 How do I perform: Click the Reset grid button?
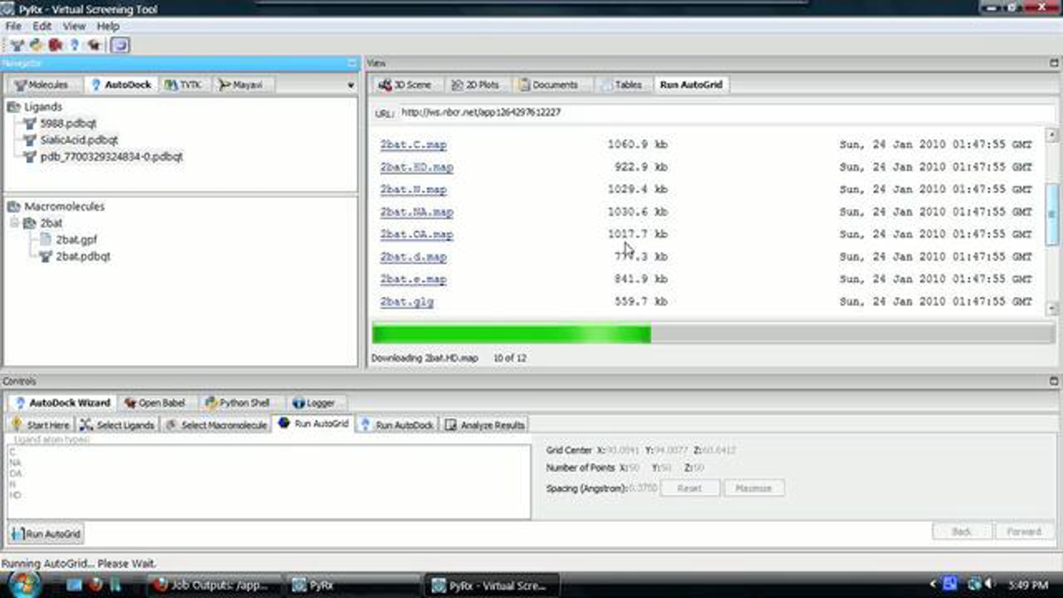click(x=690, y=488)
